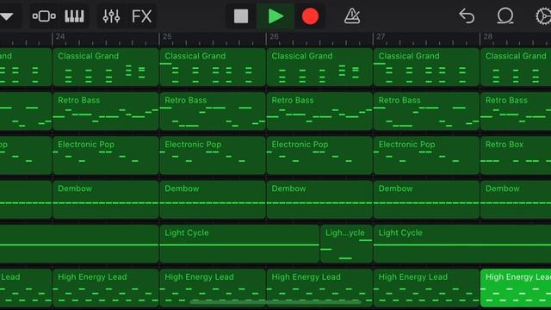Select Classical Grand region at bar 27
Viewport: 551px width, 310px height.
[426, 67]
